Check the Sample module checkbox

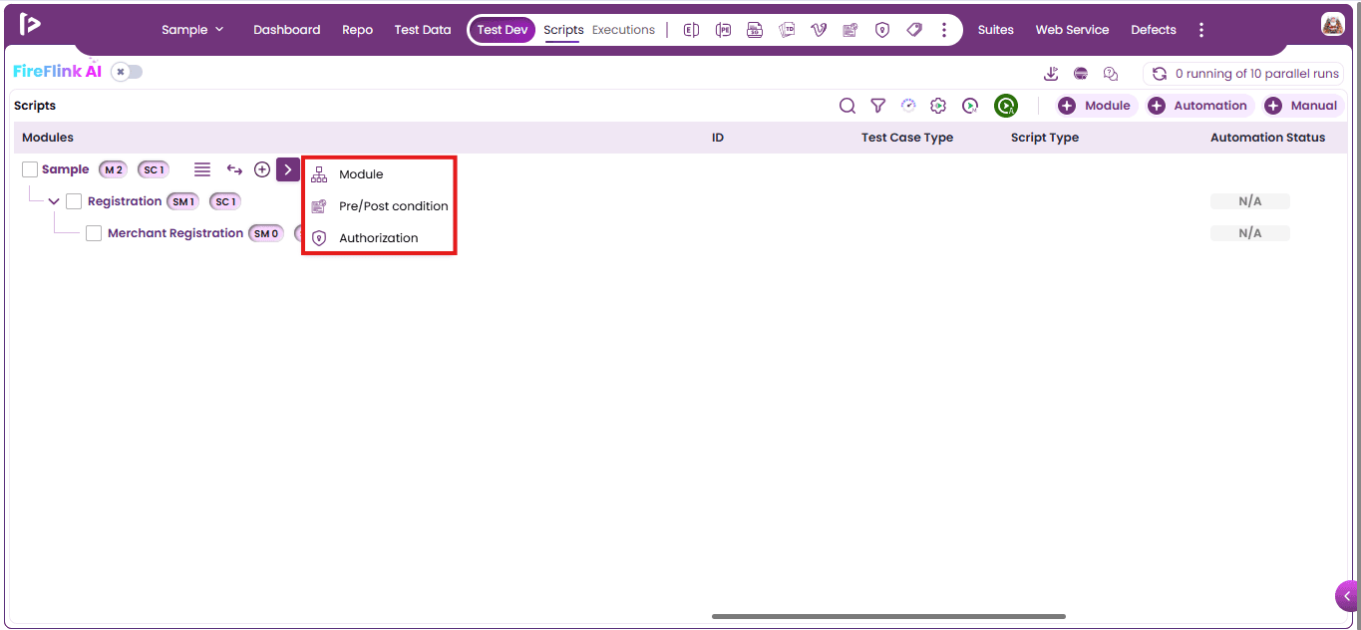pyautogui.click(x=30, y=169)
